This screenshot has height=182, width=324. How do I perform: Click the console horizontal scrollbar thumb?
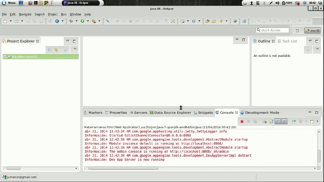pyautogui.click(x=123, y=168)
